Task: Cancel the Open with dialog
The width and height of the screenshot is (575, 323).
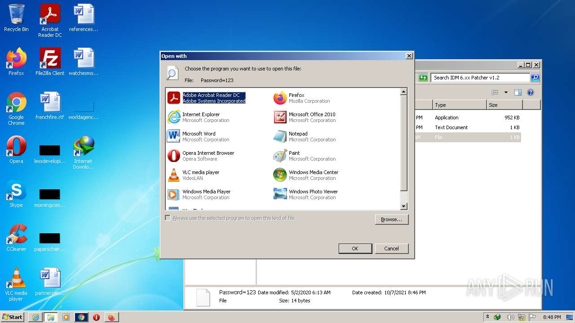Action: point(391,249)
